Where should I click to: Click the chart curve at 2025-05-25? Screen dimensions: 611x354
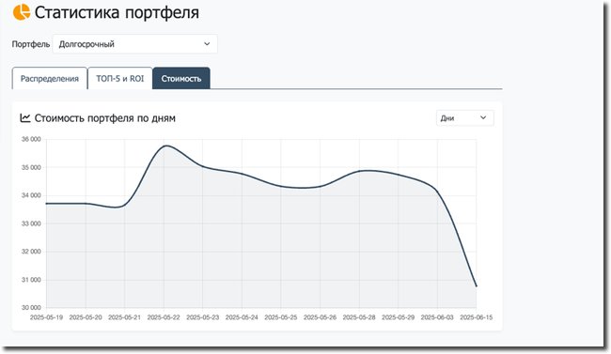(x=281, y=186)
